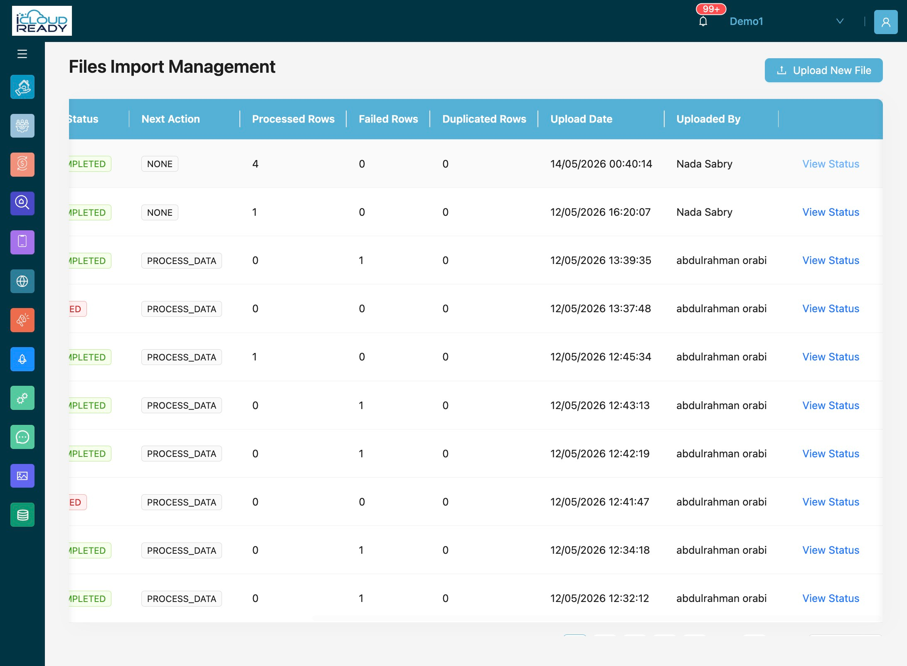Click processed rows value 4 in first row
This screenshot has height=666, width=907.
pos(255,164)
